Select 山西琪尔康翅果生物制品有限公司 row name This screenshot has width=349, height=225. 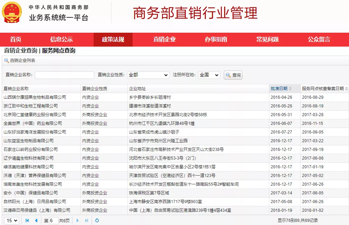(x=35, y=97)
